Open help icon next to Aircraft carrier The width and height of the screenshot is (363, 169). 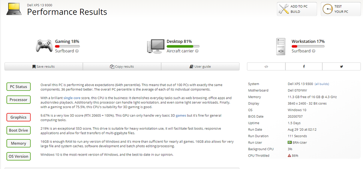click(196, 51)
